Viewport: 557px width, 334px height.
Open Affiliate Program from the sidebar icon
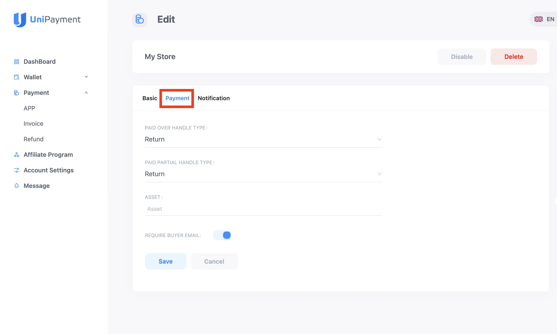pos(16,155)
